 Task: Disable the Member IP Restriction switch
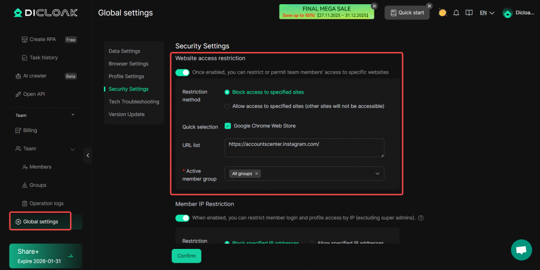coord(182,218)
